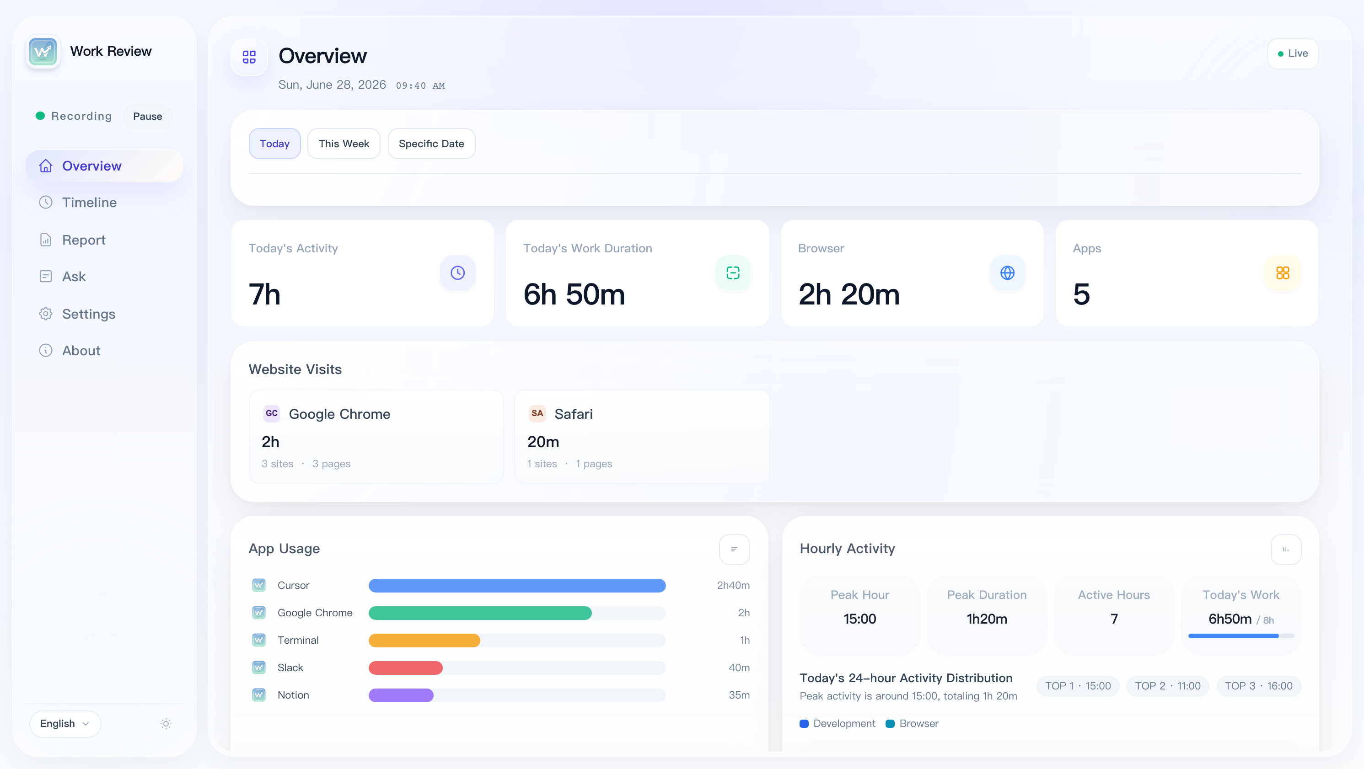The height and width of the screenshot is (769, 1364).
Task: Open the Ask section
Action: 104,276
